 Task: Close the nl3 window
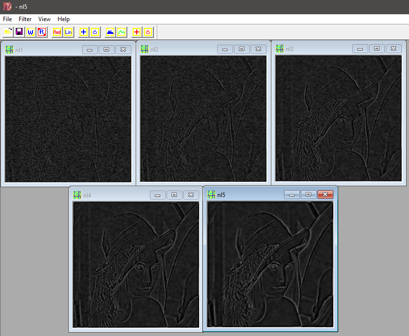[393, 49]
